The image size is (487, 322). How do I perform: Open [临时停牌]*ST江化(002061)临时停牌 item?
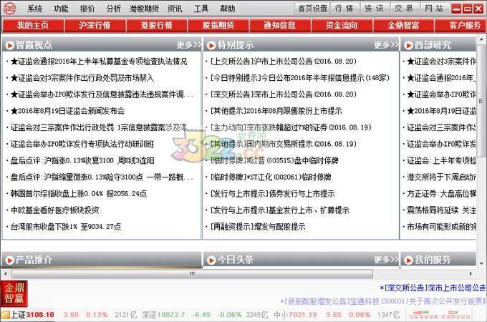click(271, 177)
